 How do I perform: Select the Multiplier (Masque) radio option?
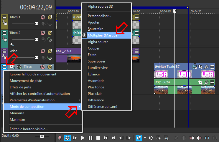84,35
